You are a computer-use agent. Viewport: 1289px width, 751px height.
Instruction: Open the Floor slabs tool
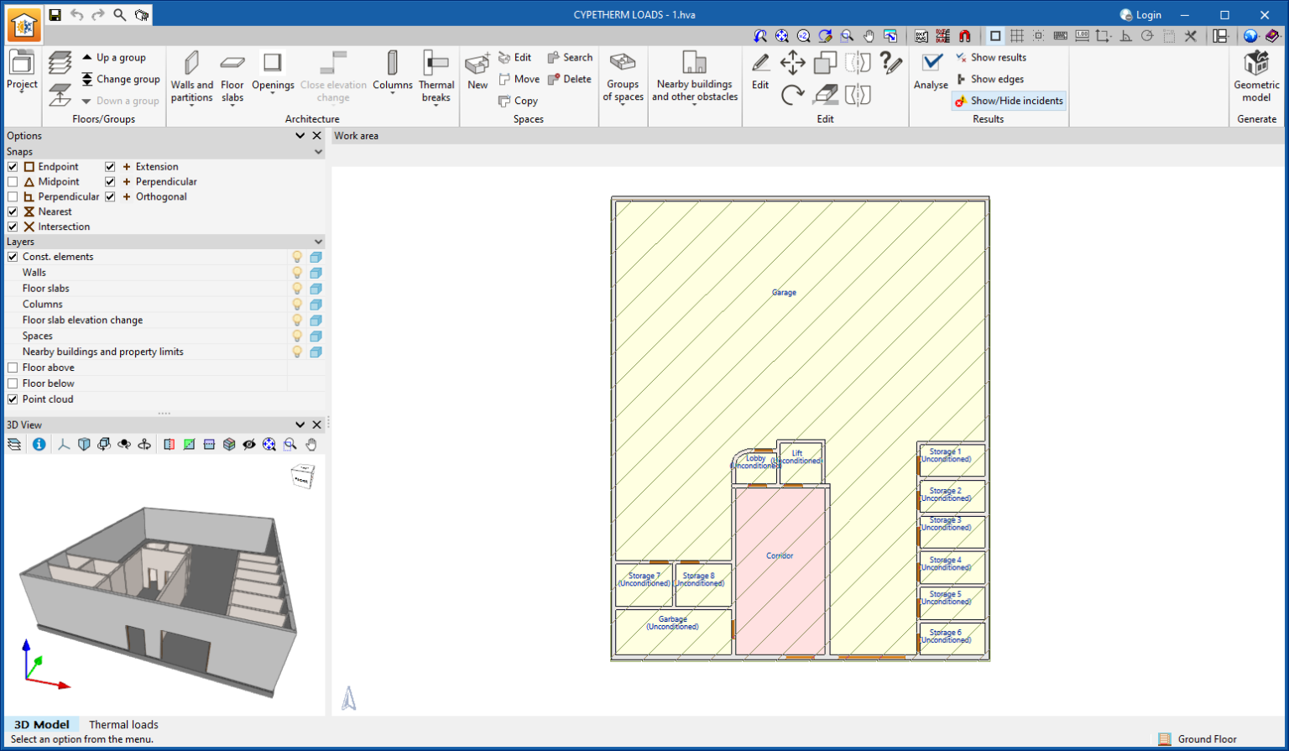point(232,76)
